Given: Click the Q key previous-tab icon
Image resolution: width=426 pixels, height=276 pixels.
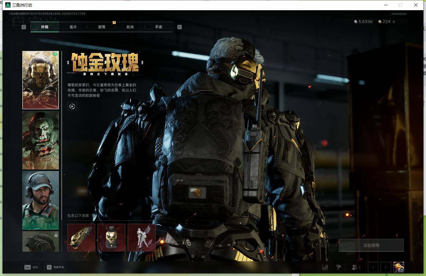Looking at the screenshot, I should tap(24, 27).
